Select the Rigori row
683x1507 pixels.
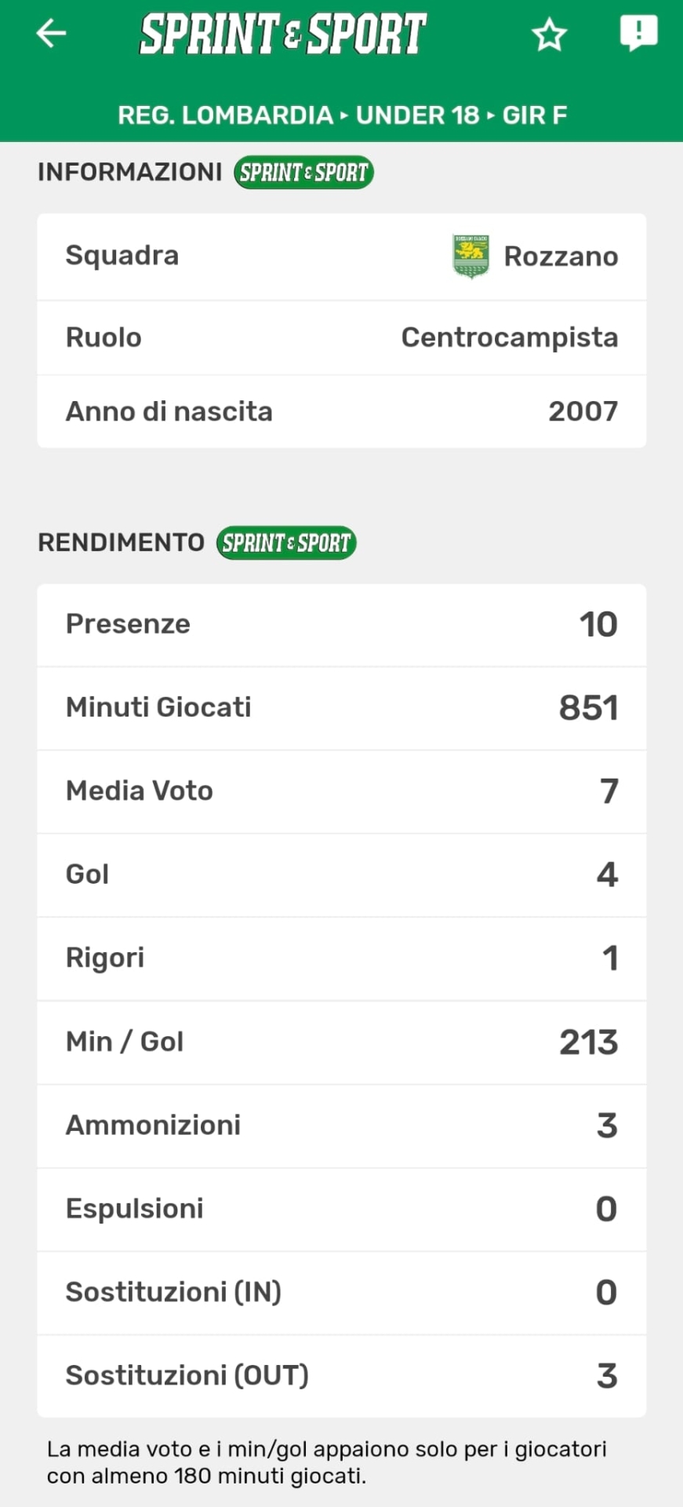(342, 958)
